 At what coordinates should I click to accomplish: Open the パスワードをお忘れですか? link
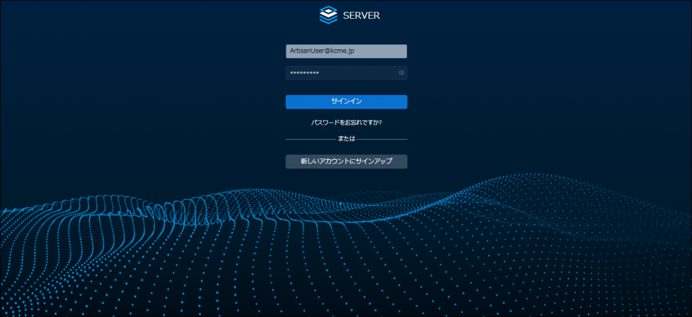[346, 123]
